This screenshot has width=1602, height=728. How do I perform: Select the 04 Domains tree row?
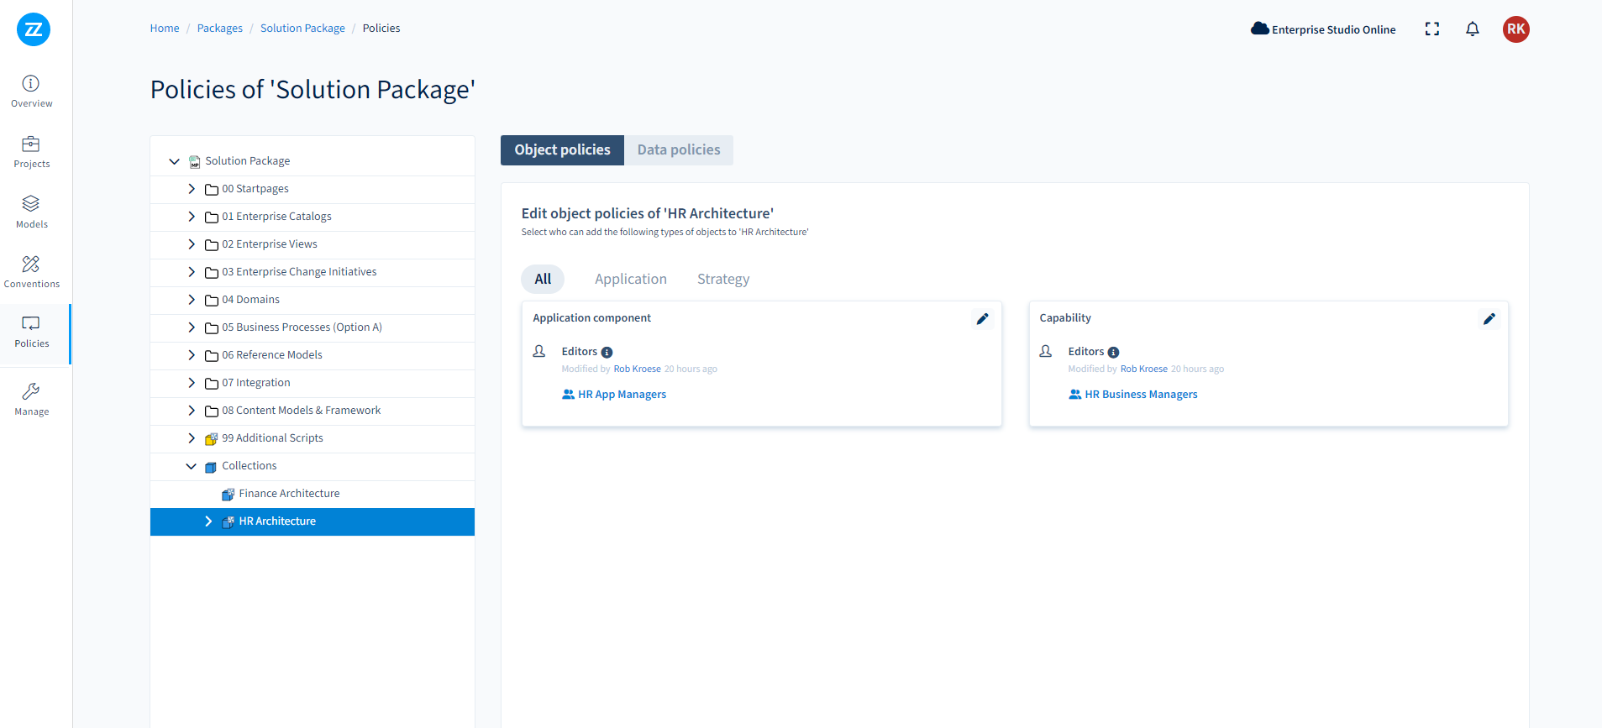coord(313,300)
